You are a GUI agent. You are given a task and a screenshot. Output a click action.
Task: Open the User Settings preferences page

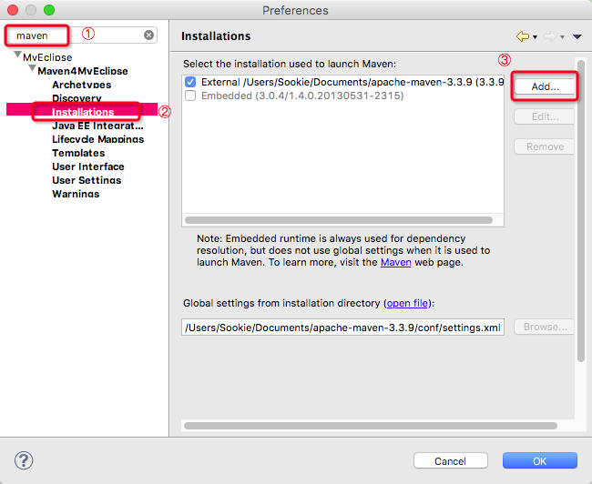pyautogui.click(x=87, y=180)
